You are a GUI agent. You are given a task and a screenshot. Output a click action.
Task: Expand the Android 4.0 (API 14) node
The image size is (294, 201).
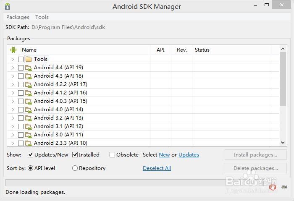click(13, 110)
